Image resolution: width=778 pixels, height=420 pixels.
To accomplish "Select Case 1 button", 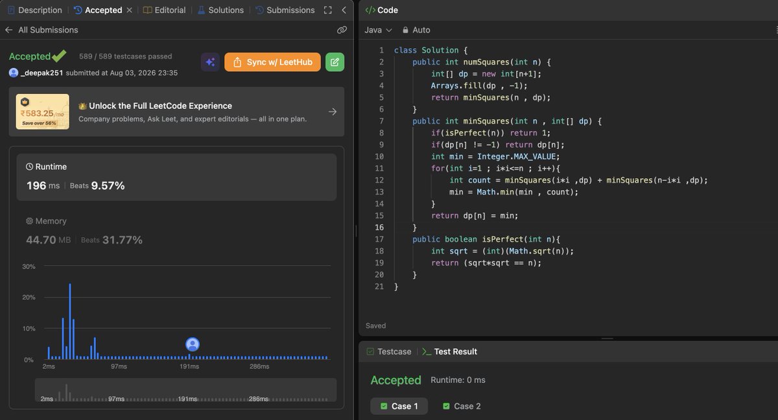I will click(x=399, y=406).
